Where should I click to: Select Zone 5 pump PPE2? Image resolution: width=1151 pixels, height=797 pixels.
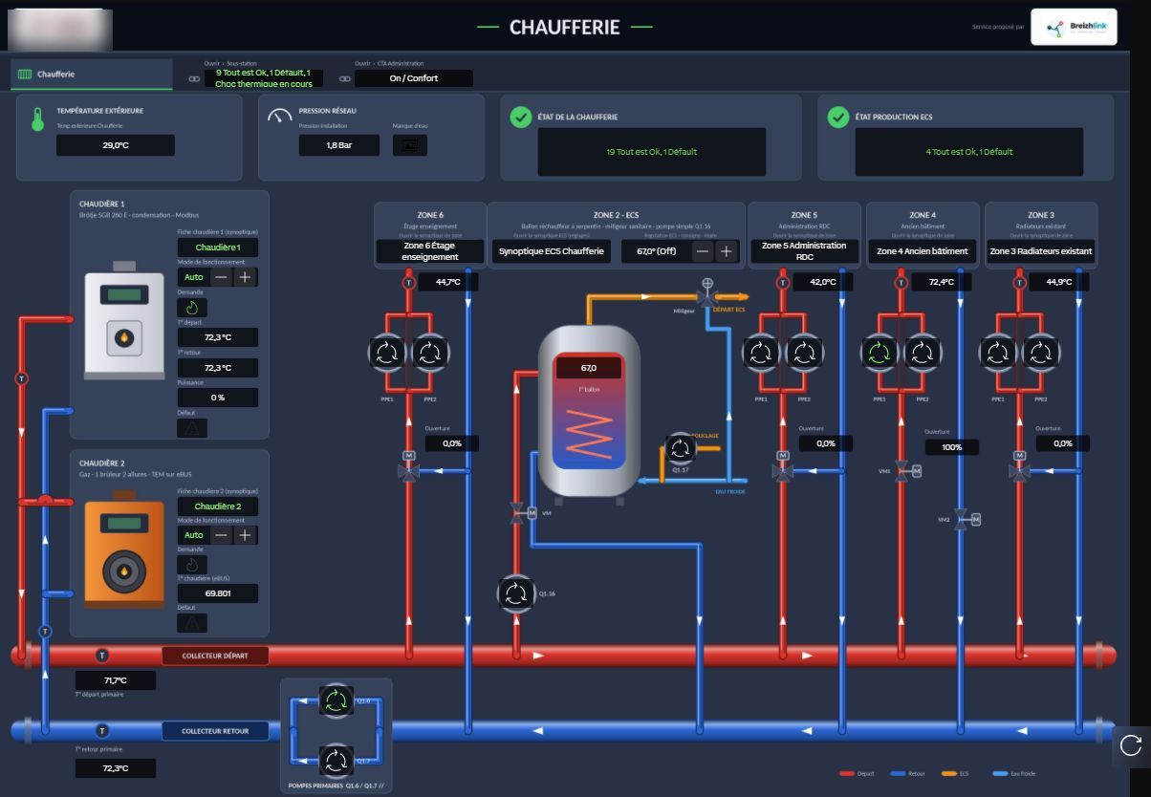[x=804, y=353]
